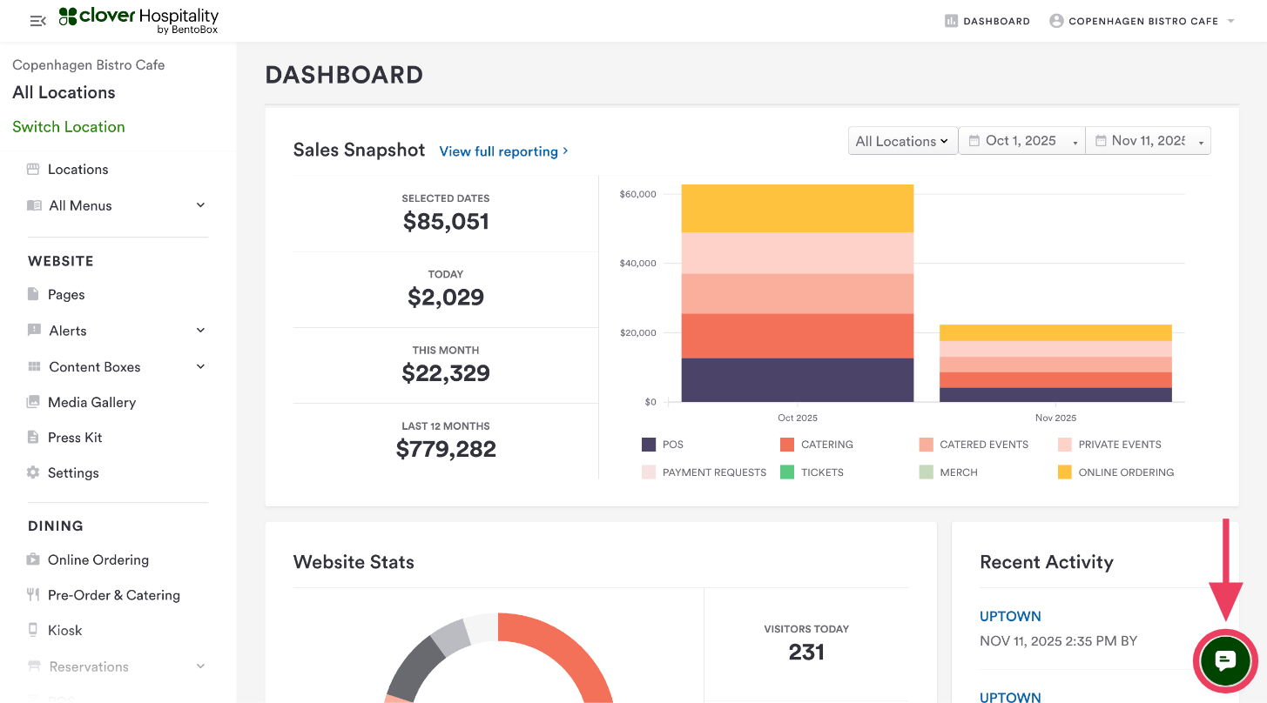This screenshot has width=1267, height=703.
Task: Open the Oct 1, 2025 start date picker
Action: tap(1021, 141)
